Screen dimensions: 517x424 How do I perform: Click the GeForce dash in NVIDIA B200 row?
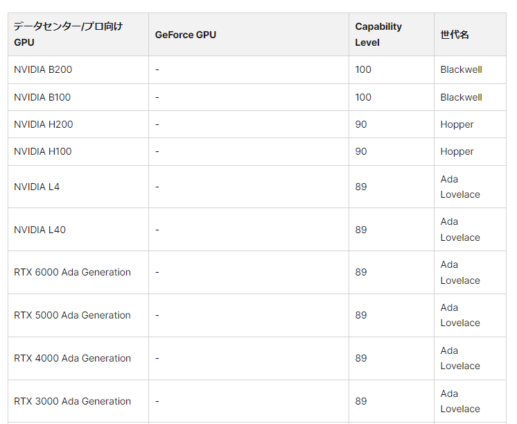coord(157,69)
